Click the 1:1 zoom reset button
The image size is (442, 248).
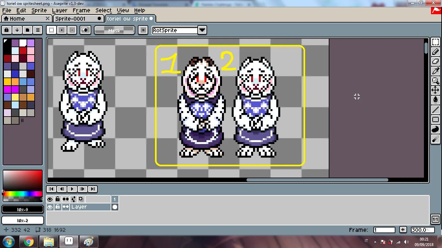436,219
